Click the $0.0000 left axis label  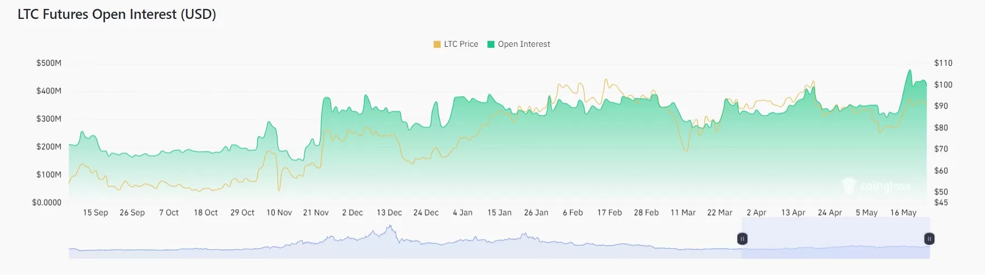click(x=46, y=203)
